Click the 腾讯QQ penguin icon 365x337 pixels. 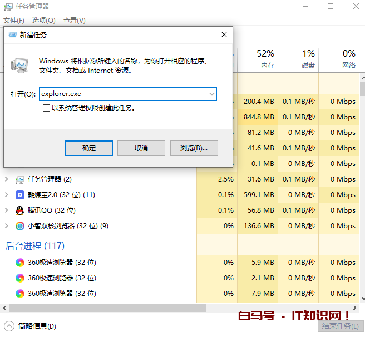coord(20,210)
